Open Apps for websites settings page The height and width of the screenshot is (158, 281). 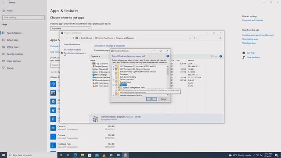[15, 54]
